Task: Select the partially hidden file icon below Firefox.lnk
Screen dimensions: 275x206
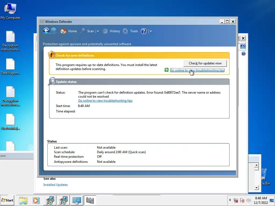Action: point(10,146)
